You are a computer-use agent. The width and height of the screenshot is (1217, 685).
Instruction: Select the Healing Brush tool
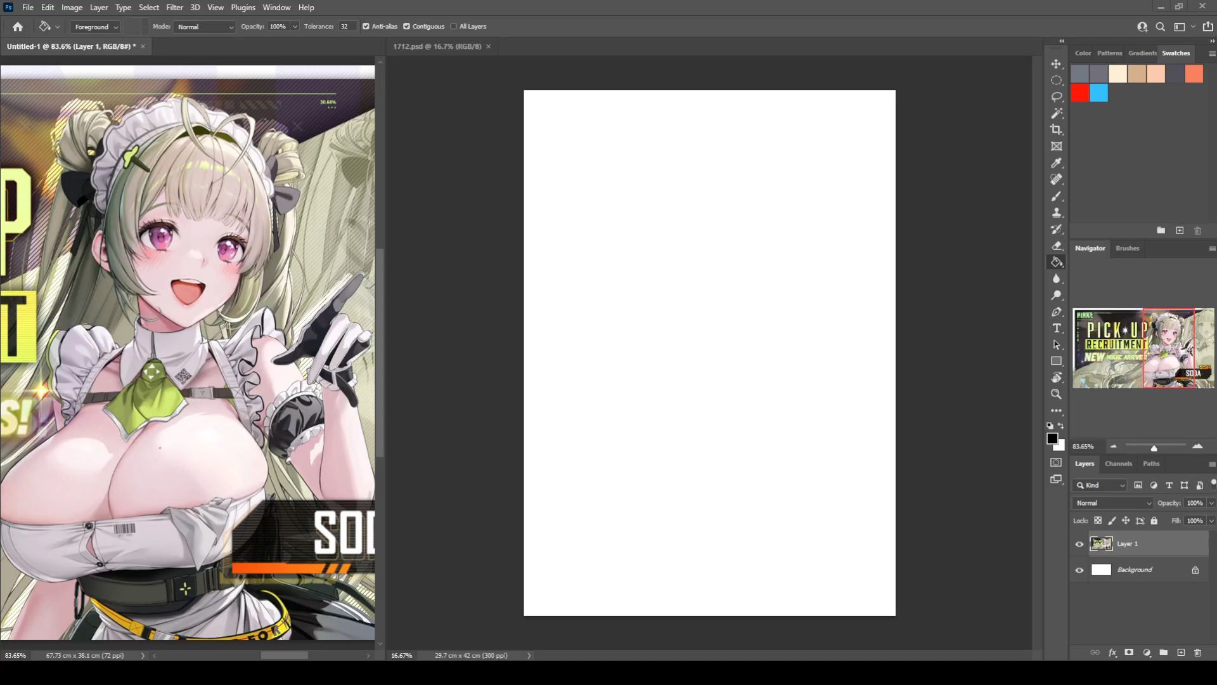[1056, 179]
